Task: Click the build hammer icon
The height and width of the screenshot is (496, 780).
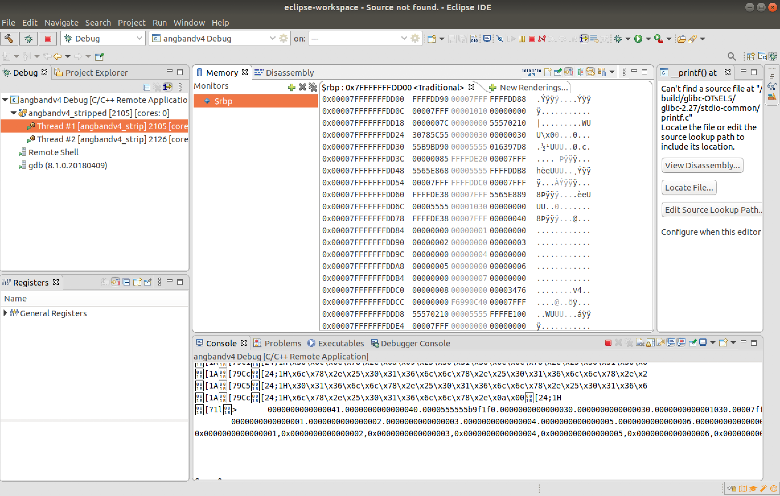Action: [9, 39]
